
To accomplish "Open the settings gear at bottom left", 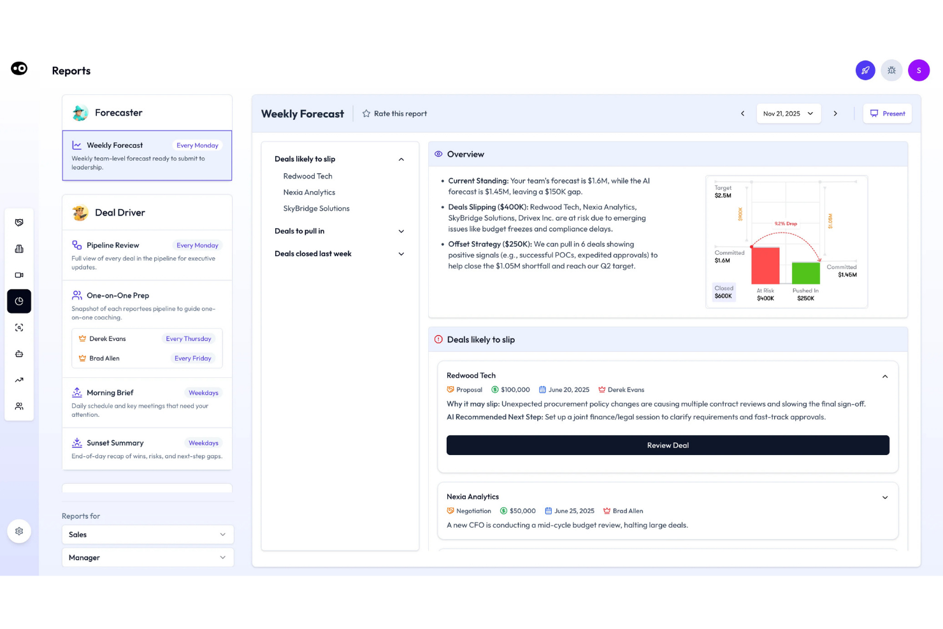I will tap(19, 531).
